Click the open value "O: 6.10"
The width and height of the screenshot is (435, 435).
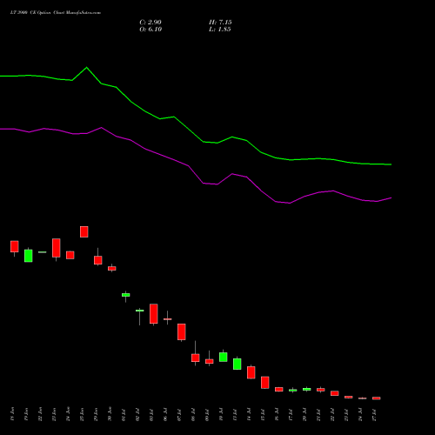151,30
